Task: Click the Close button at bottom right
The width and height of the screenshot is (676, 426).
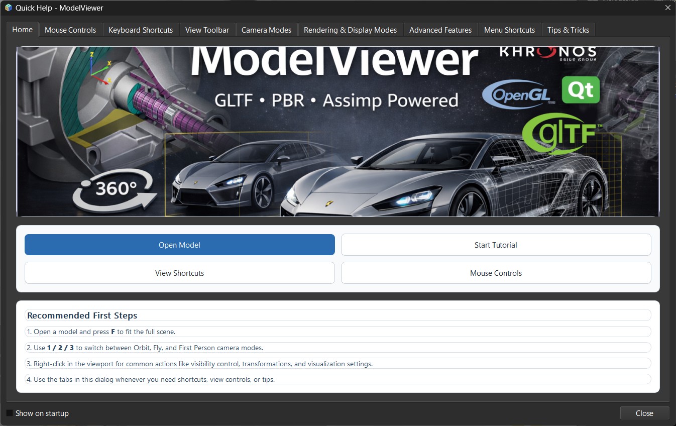Action: (644, 413)
